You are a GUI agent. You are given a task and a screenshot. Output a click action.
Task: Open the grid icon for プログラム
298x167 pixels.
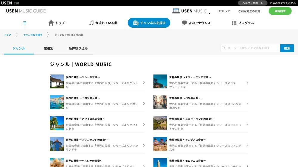(234, 23)
